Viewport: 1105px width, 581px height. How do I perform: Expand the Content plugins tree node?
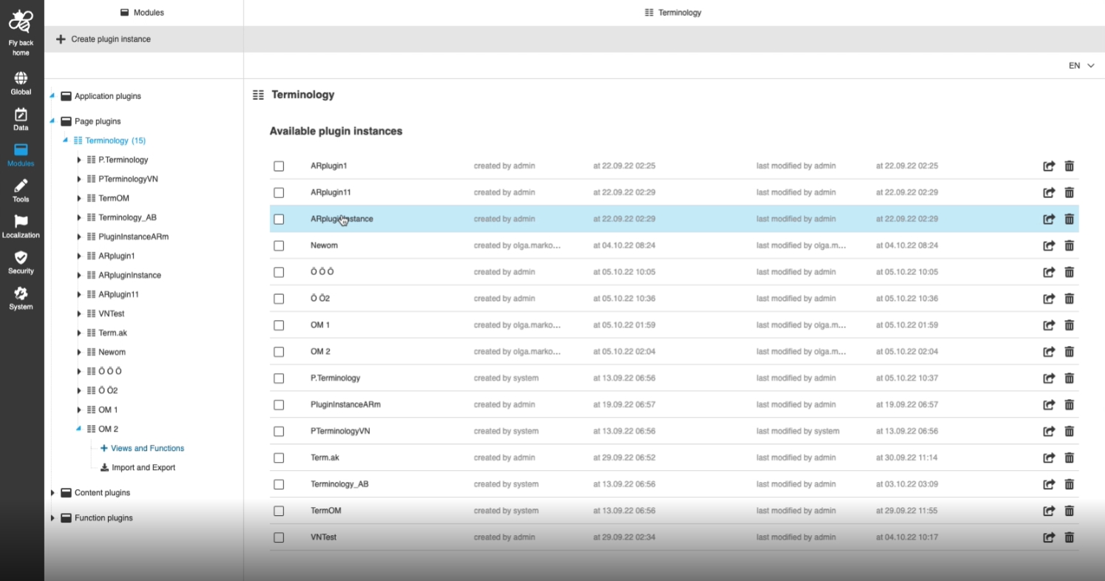click(x=53, y=493)
